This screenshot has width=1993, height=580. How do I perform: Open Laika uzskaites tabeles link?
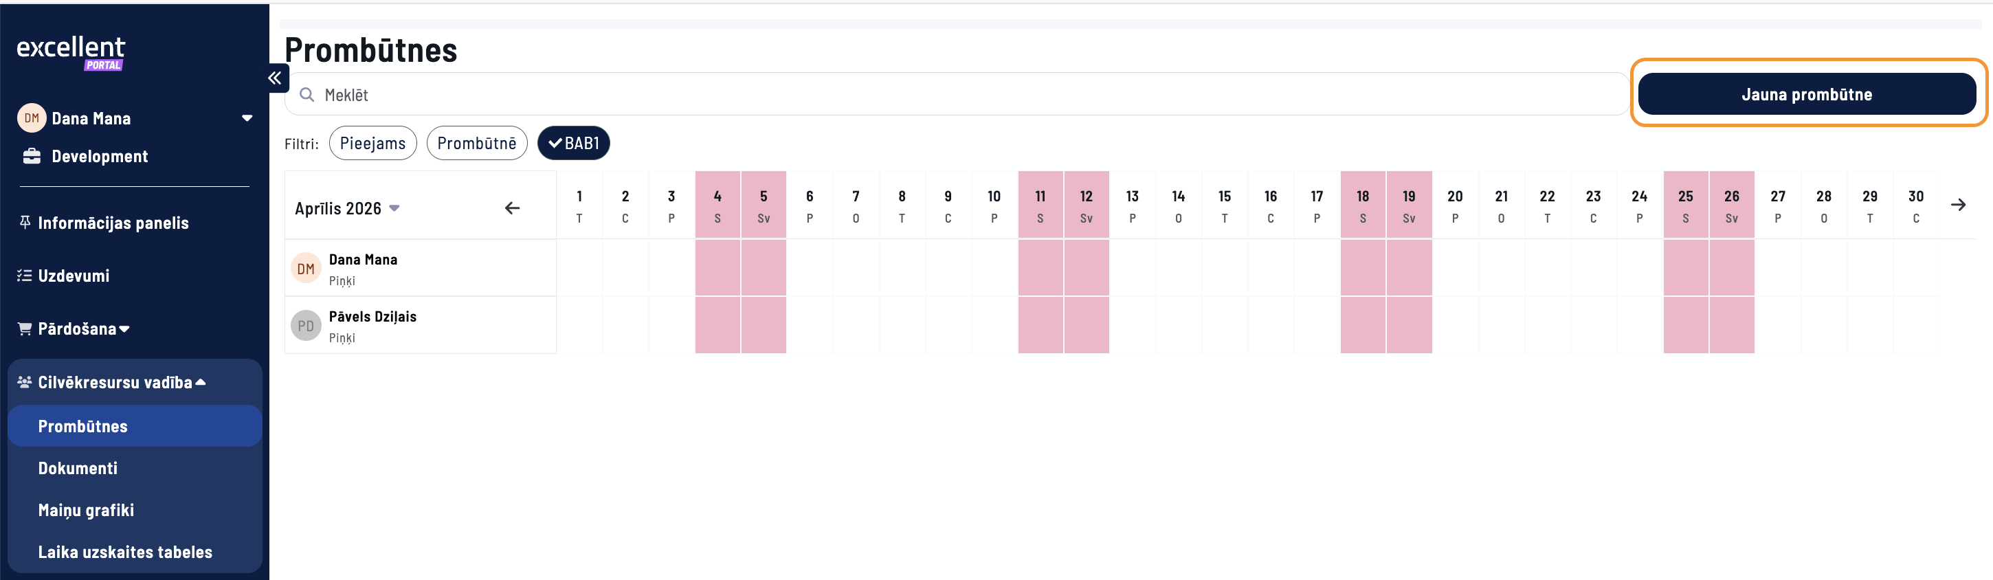pyautogui.click(x=125, y=552)
